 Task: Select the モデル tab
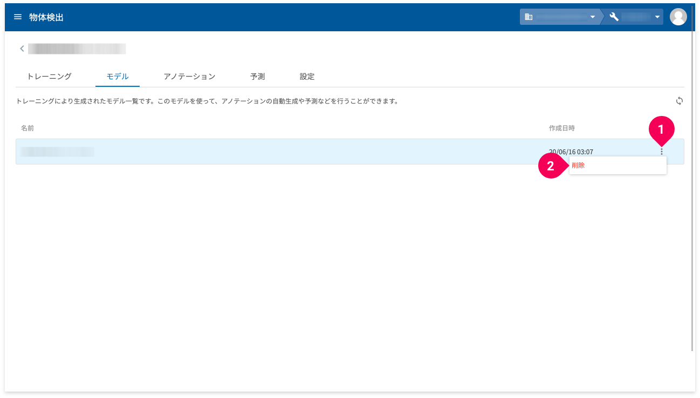pyautogui.click(x=118, y=77)
